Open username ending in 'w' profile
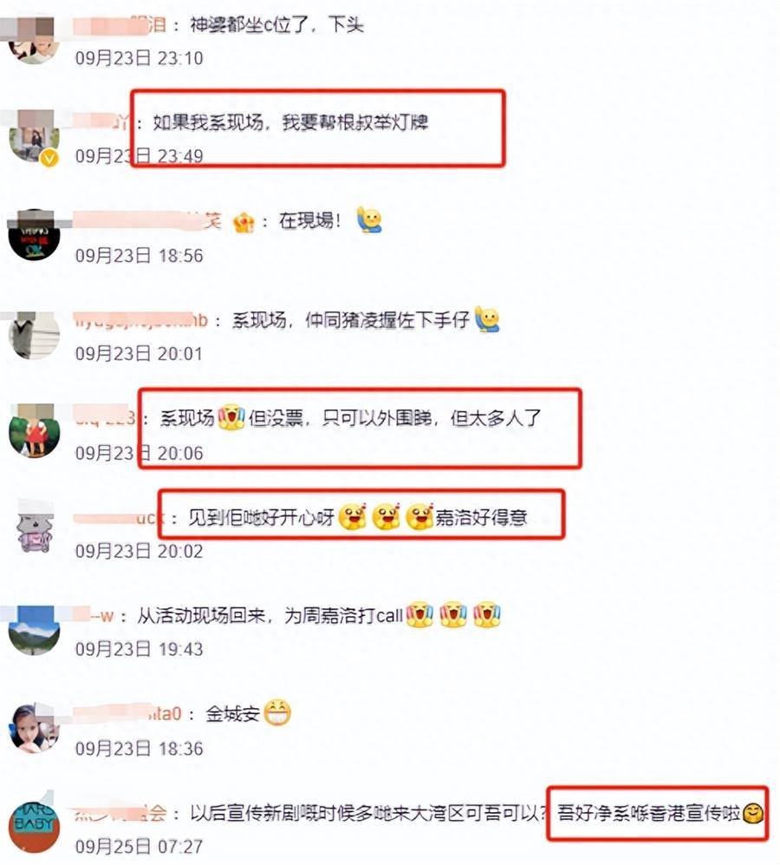 pos(94,615)
